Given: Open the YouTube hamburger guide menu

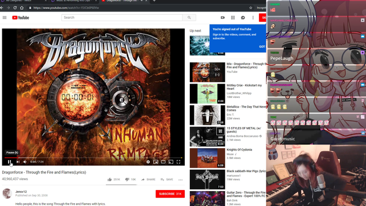Looking at the screenshot, I should pos(5,18).
